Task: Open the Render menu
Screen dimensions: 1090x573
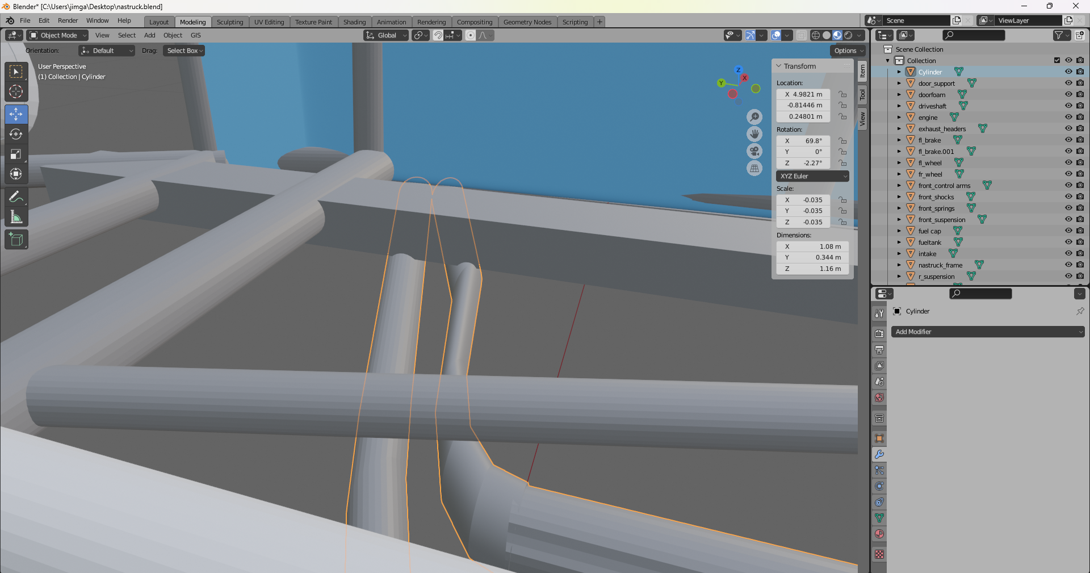Action: point(68,20)
